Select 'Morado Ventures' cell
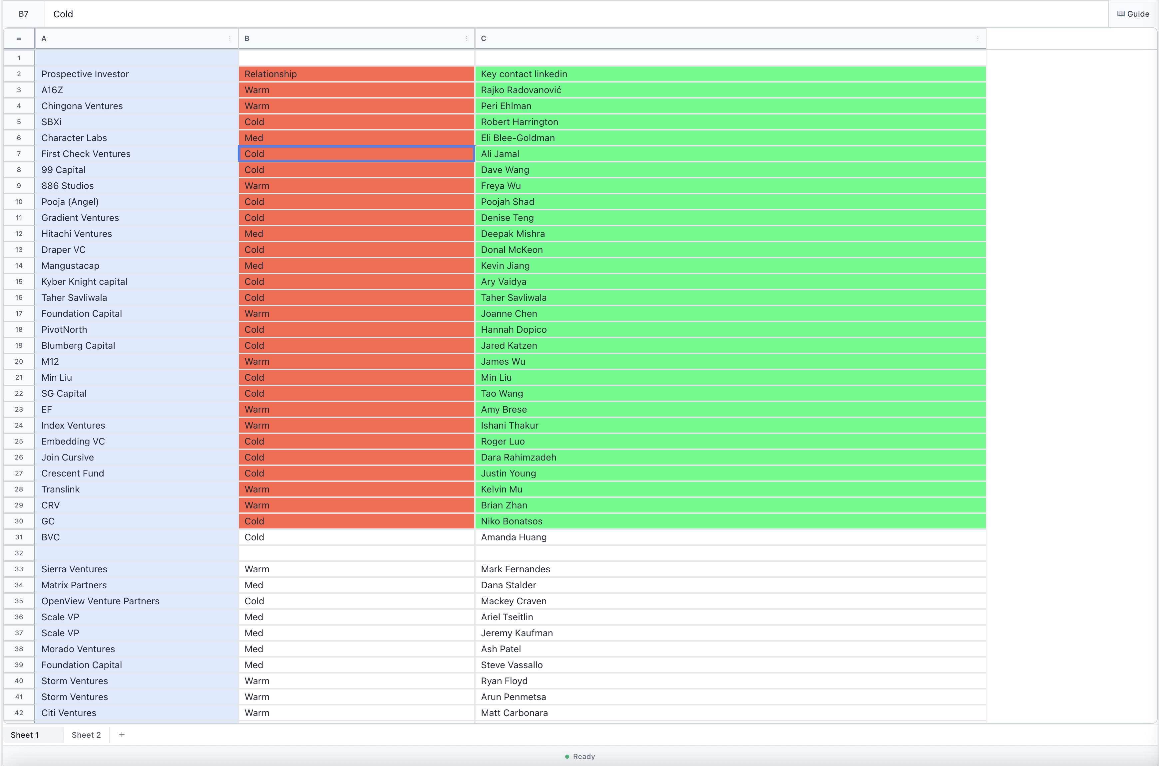Viewport: 1159px width, 766px height. tap(137, 649)
